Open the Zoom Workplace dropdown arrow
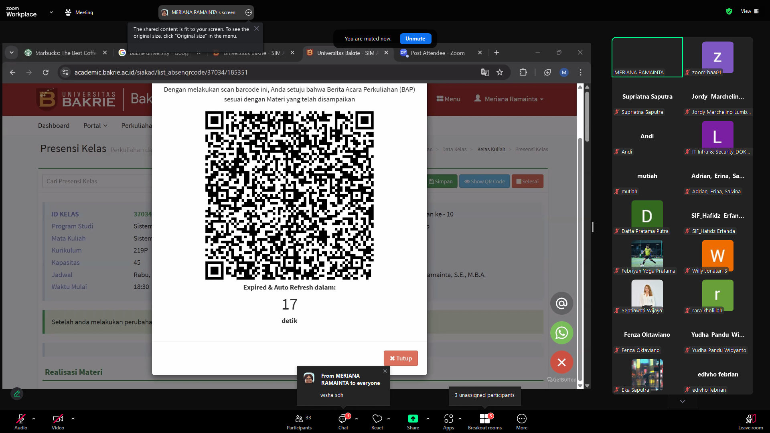This screenshot has width=770, height=433. pos(51,12)
